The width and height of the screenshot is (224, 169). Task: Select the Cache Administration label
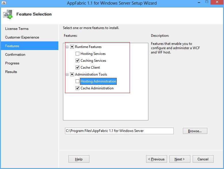97,88
